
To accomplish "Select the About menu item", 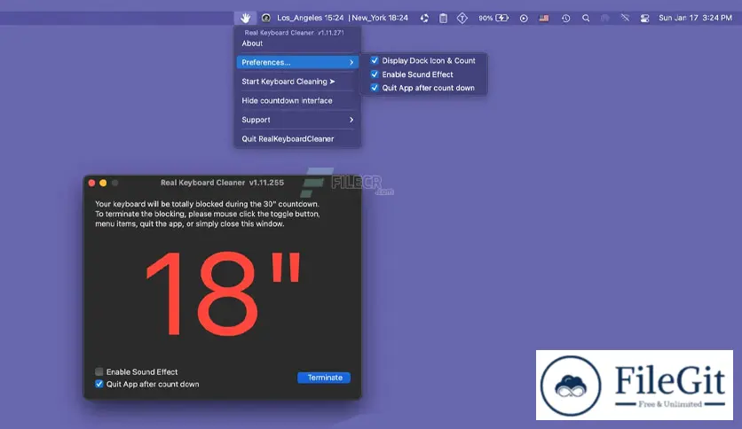I will point(252,43).
